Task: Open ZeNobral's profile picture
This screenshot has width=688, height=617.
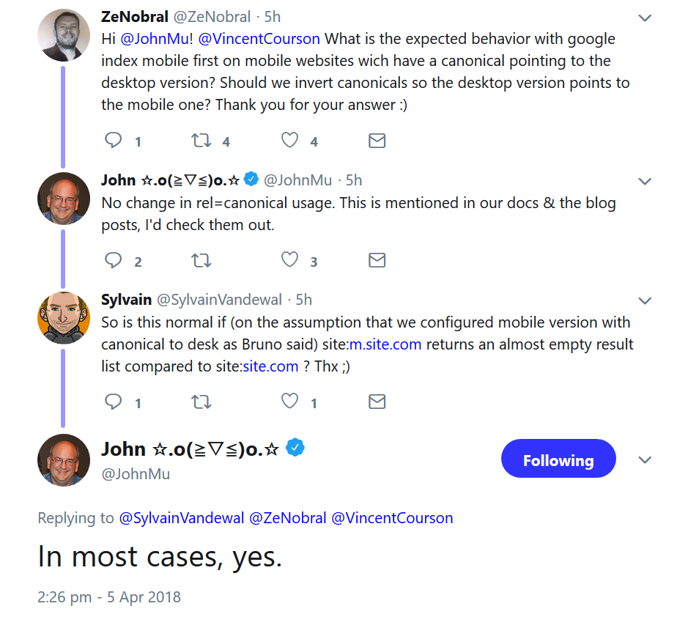Action: (x=64, y=35)
